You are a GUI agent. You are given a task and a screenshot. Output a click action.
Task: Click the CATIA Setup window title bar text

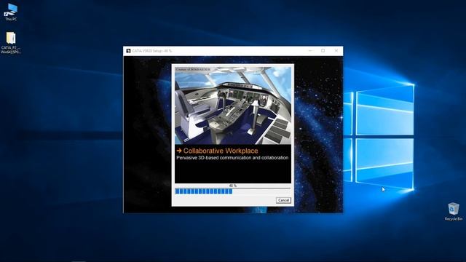tap(152, 51)
